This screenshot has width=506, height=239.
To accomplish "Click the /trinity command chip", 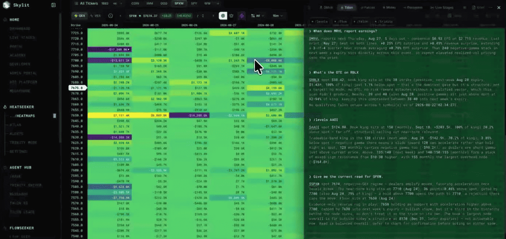I will [x=384, y=22].
